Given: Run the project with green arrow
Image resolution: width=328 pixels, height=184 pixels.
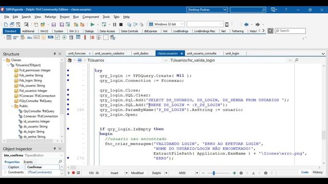Looking at the screenshot, I should tap(92, 25).
